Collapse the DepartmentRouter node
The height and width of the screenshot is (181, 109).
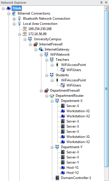point(47,96)
